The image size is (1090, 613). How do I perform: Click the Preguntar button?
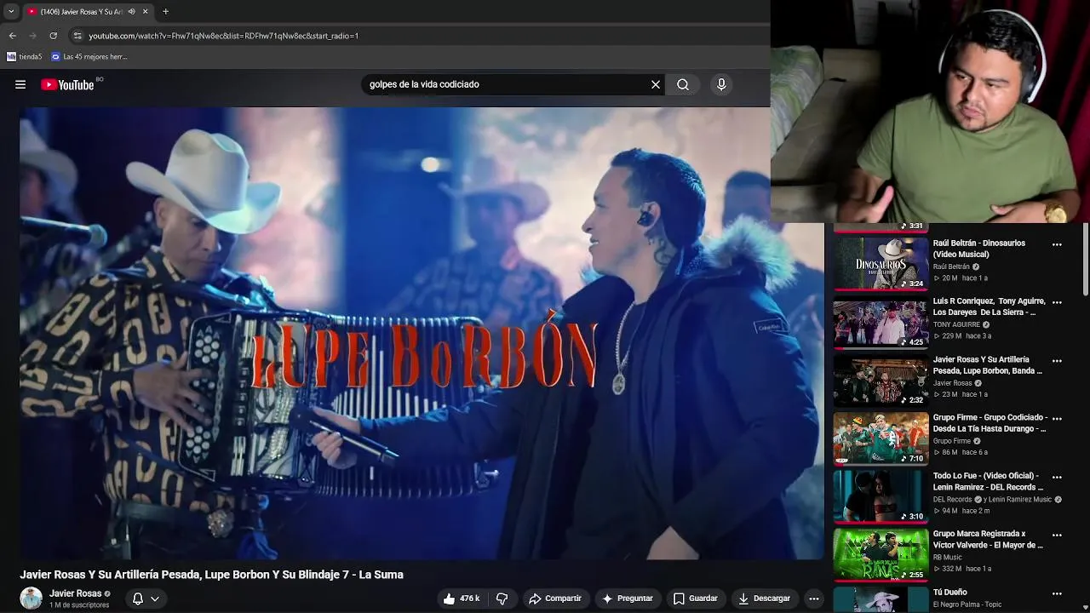[x=628, y=599]
